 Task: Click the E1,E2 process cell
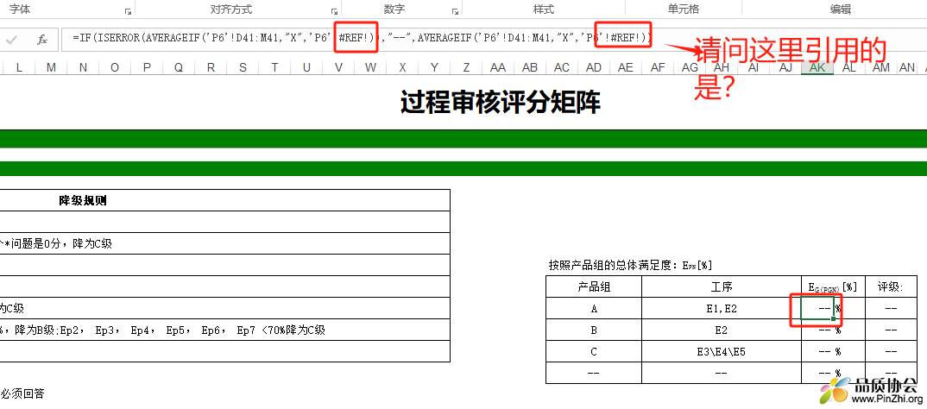click(x=722, y=309)
